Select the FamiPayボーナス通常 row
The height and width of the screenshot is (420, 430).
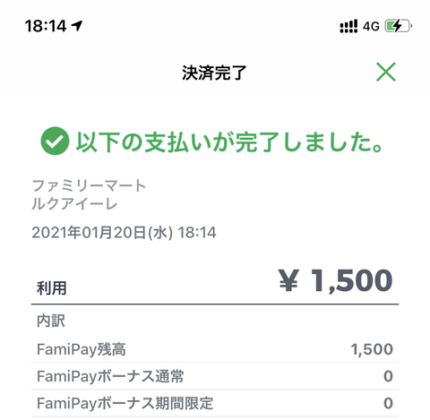pos(215,376)
